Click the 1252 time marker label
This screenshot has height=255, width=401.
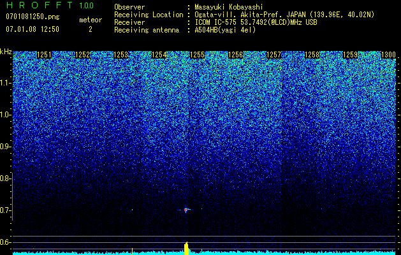coord(83,55)
